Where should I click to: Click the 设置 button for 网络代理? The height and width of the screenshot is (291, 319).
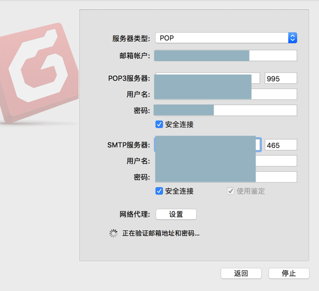176,214
